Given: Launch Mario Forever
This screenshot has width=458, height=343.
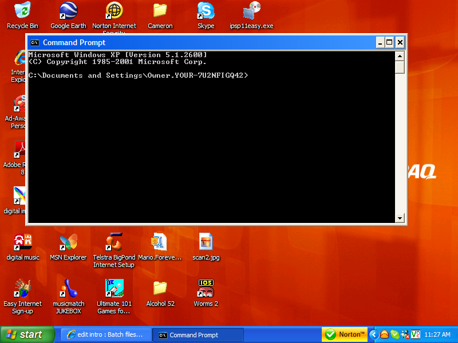Looking at the screenshot, I should click(160, 240).
